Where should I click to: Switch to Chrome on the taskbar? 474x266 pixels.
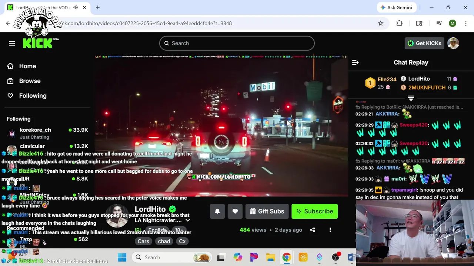point(287,257)
